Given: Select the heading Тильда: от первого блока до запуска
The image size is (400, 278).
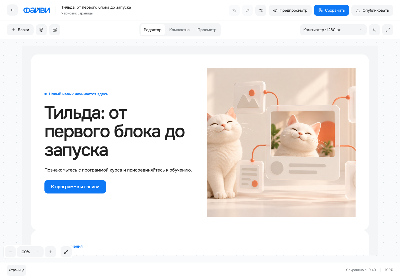Looking at the screenshot, I should tap(114, 131).
